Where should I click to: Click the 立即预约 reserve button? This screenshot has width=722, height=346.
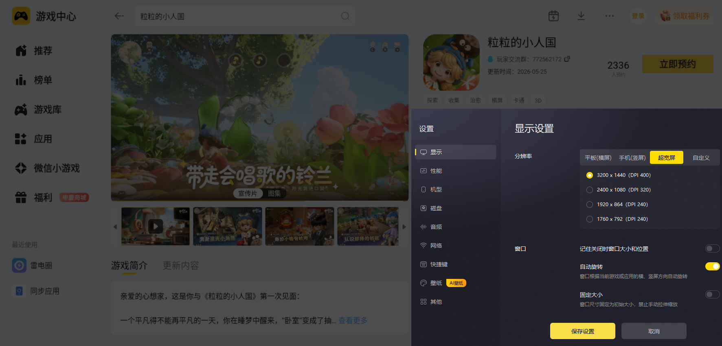[x=678, y=64]
